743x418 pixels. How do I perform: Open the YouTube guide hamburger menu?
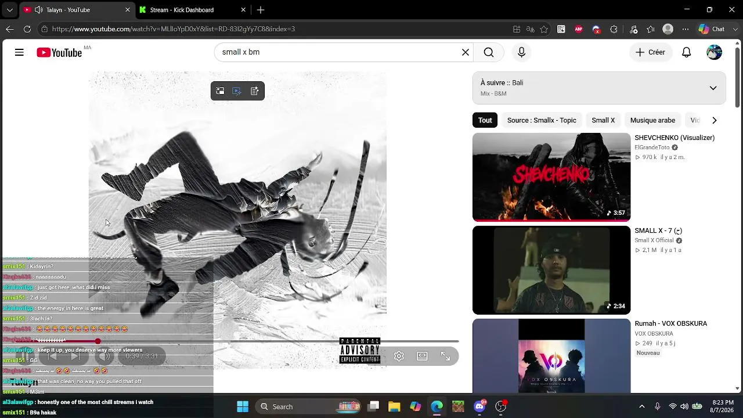coord(19,52)
